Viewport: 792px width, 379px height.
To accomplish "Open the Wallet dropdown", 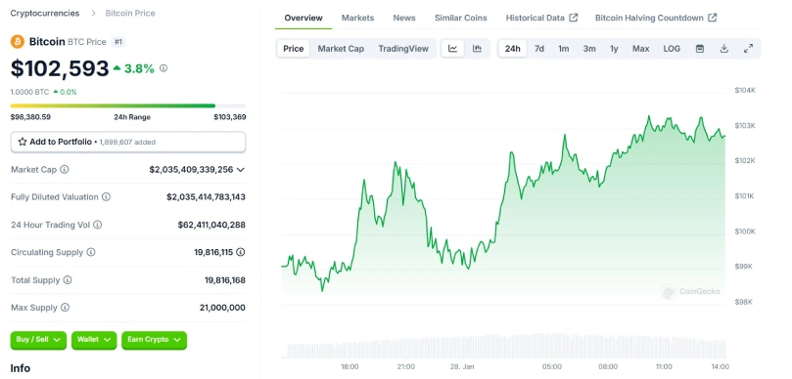I will pos(94,340).
